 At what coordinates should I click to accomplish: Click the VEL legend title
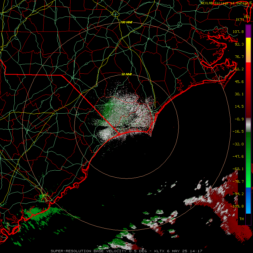[x=247, y=17]
